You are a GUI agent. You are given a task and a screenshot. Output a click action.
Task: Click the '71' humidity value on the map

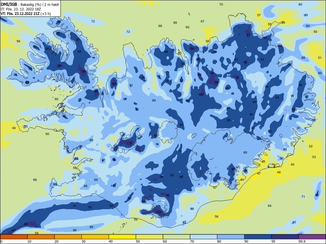pos(303,197)
